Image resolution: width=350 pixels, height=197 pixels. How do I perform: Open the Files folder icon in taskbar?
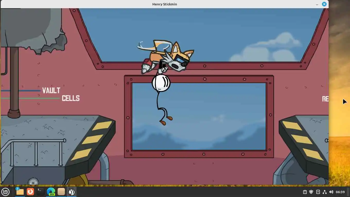click(20, 192)
